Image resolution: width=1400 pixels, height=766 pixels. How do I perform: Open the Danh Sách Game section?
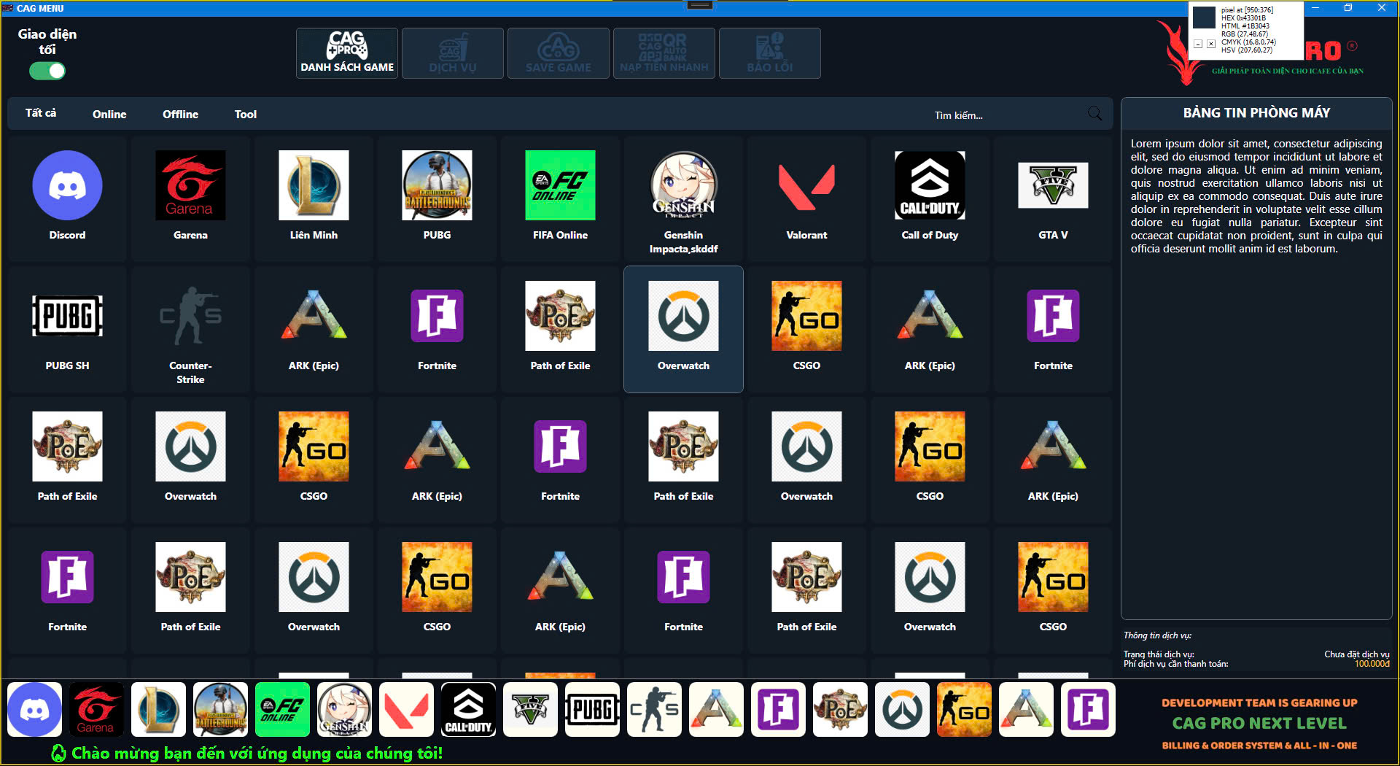pyautogui.click(x=347, y=53)
